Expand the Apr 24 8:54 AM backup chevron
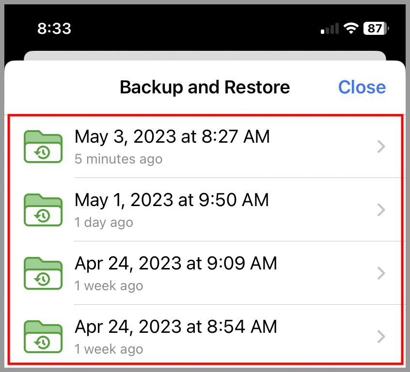Screen dimensions: 410x372 pyautogui.click(x=381, y=337)
